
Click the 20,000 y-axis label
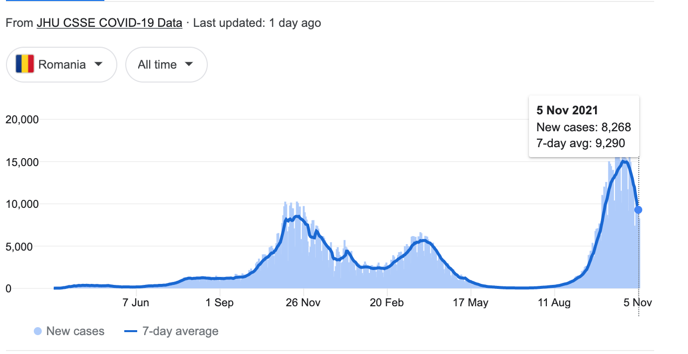point(22,119)
